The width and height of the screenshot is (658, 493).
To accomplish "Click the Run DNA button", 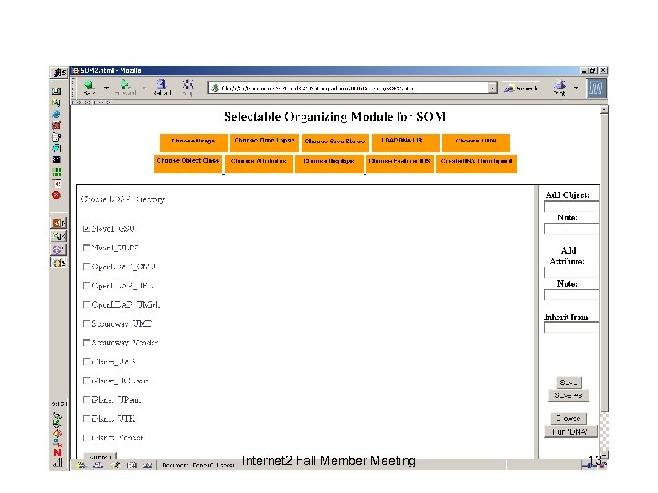I will [570, 432].
